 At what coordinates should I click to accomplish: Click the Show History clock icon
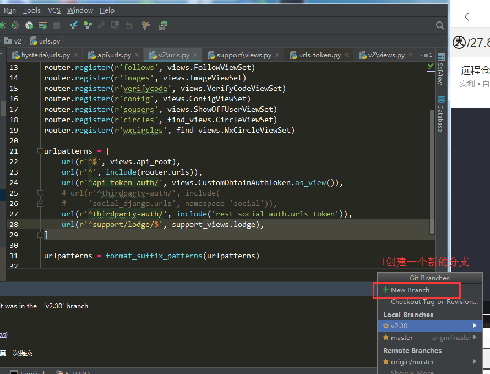(115, 25)
